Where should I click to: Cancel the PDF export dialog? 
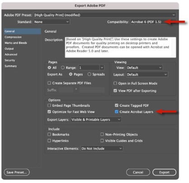coord(138,172)
